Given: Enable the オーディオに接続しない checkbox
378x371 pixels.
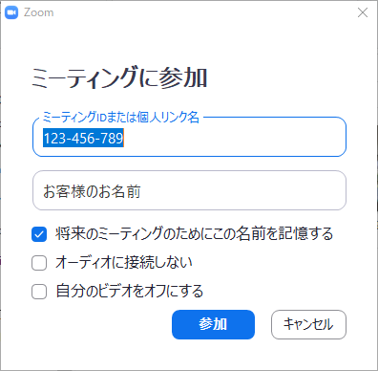Looking at the screenshot, I should click(39, 263).
